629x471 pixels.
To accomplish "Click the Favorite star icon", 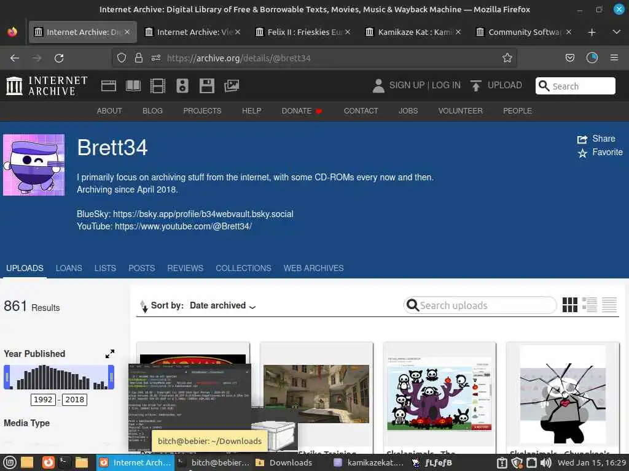I will point(582,153).
